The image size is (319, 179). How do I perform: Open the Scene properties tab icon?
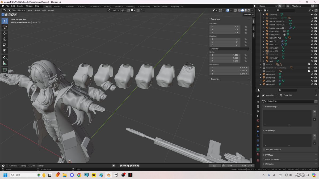[x=258, y=116]
